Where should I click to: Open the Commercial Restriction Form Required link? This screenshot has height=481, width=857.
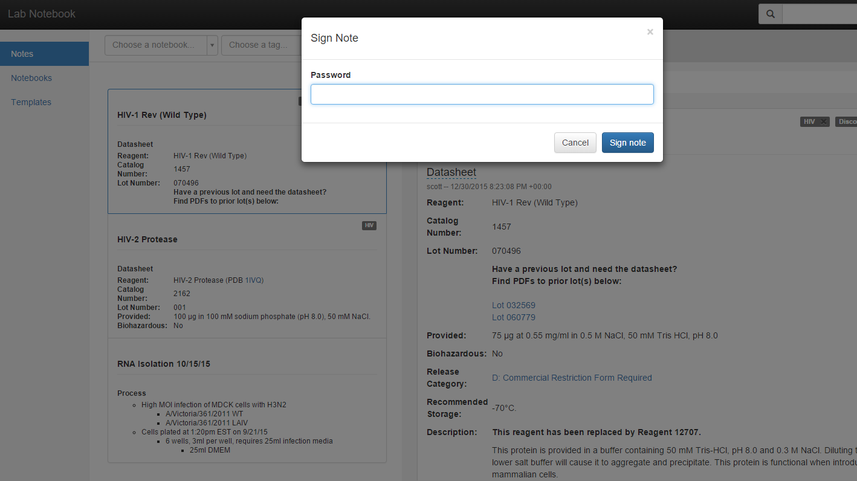point(571,378)
